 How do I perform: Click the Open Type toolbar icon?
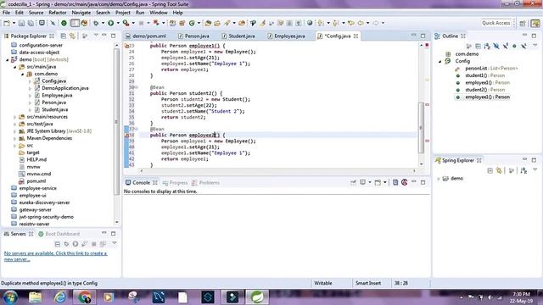coord(208,23)
